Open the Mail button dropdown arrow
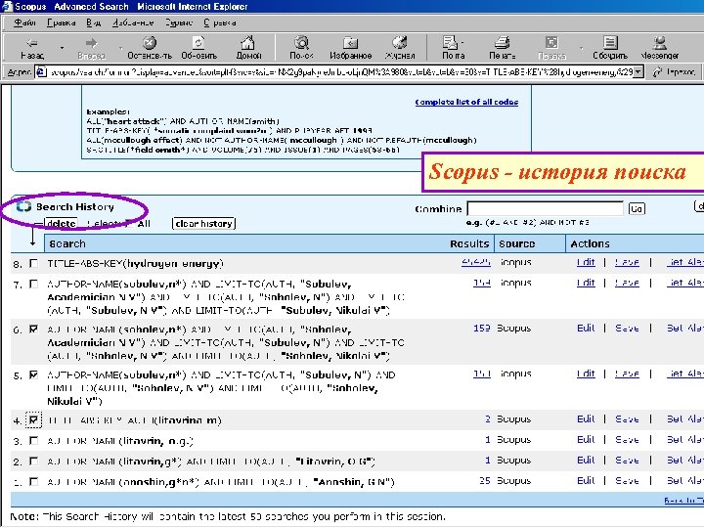The height and width of the screenshot is (528, 704). (x=462, y=44)
